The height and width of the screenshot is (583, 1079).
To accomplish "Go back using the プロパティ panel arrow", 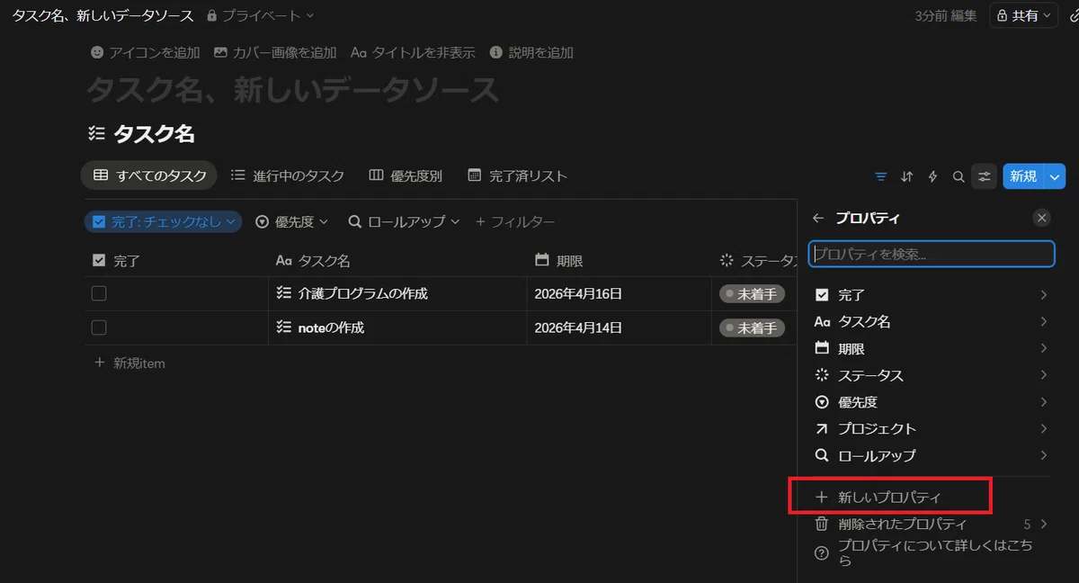I will tap(817, 218).
